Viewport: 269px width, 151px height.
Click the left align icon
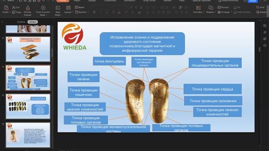click(148, 12)
